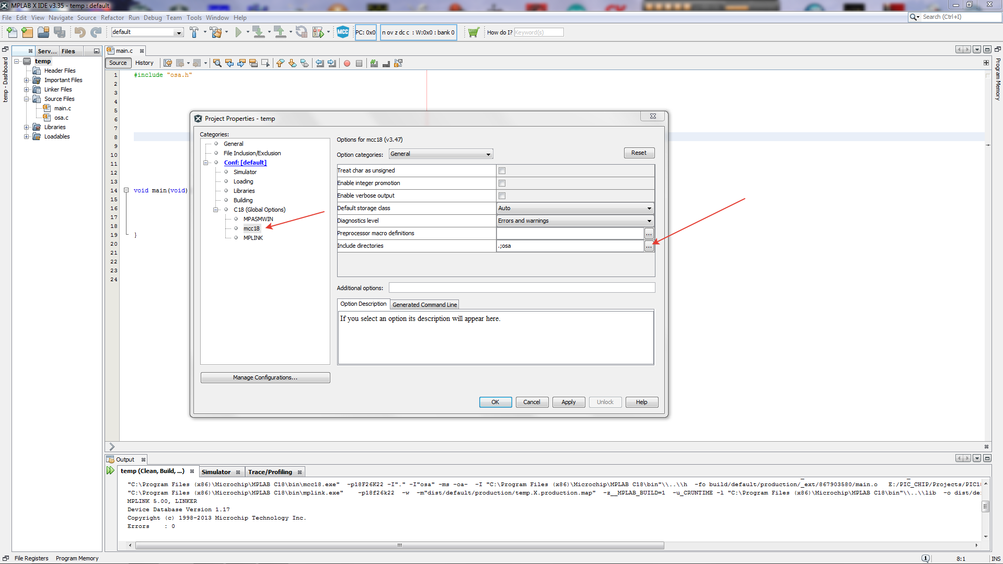Screen dimensions: 1003x564
Task: Click the Shift Line Right icon
Action: [x=332, y=63]
